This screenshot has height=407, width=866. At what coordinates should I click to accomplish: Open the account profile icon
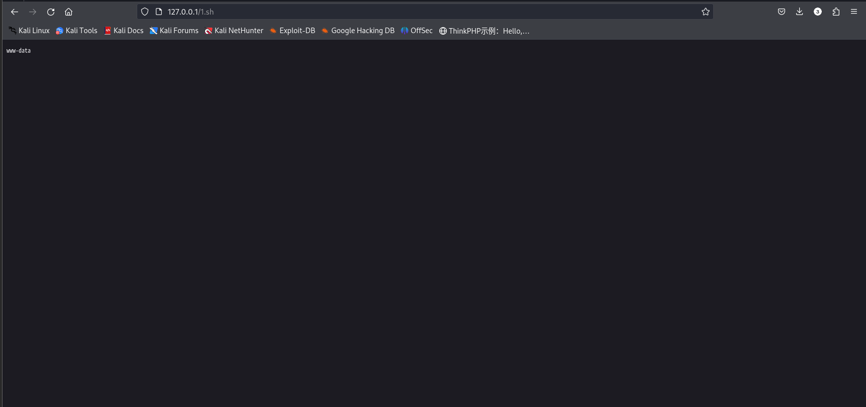(818, 12)
